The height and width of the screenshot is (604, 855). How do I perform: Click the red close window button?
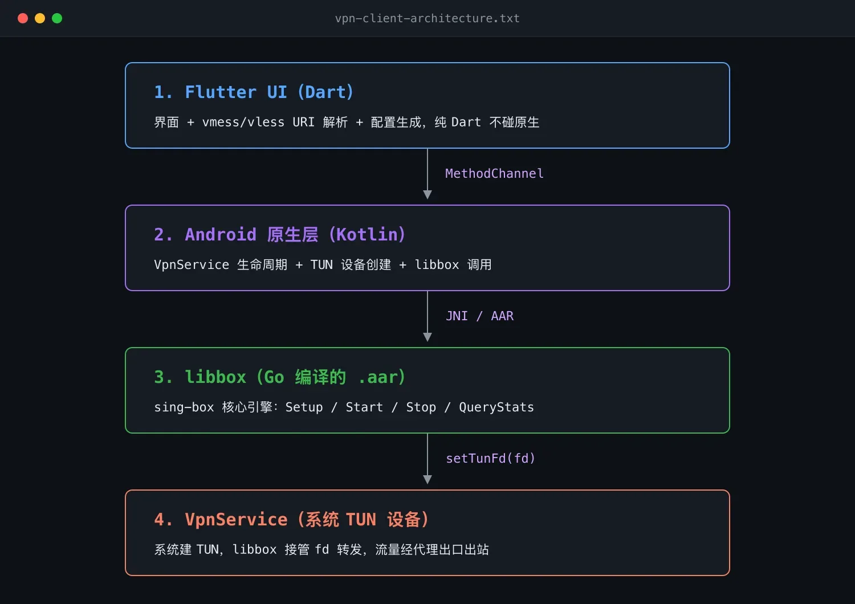pyautogui.click(x=23, y=18)
